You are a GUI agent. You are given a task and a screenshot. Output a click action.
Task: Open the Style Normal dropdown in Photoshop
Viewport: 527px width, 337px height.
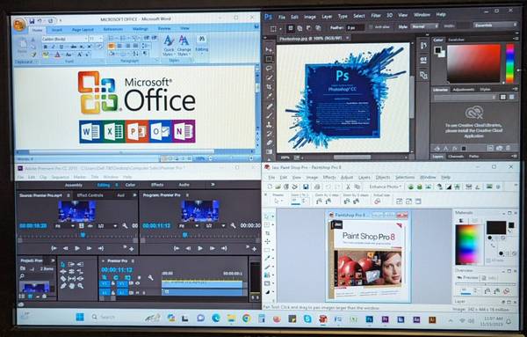tap(424, 26)
